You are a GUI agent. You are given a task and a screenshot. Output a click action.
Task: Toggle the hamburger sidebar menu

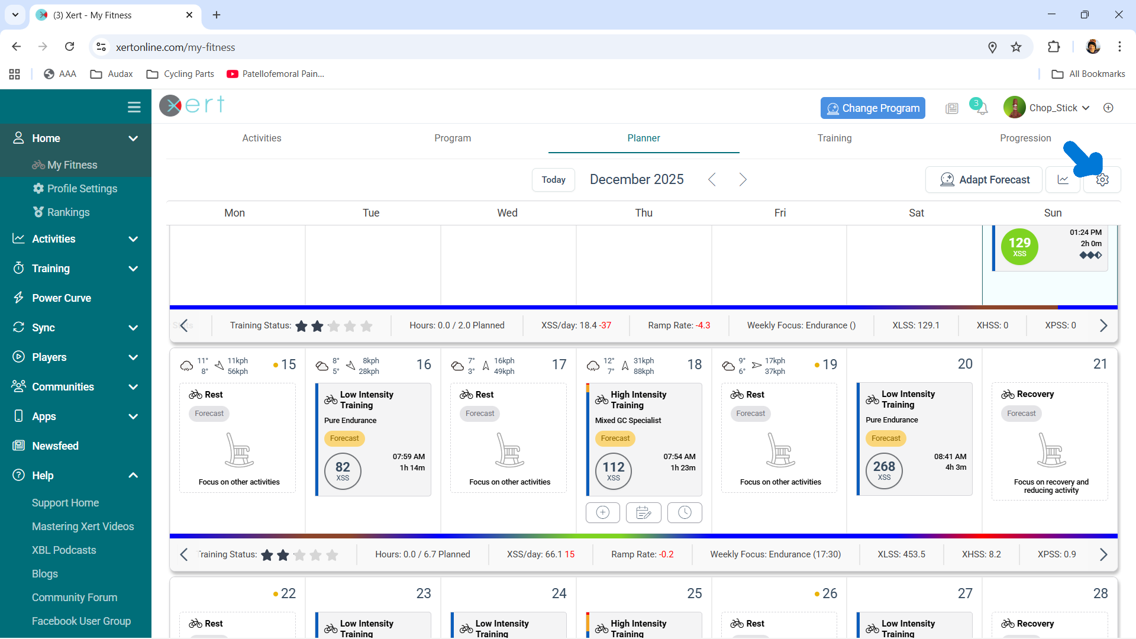134,107
